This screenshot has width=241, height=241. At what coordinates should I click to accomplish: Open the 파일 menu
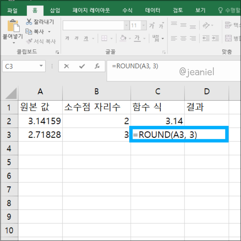[12, 10]
